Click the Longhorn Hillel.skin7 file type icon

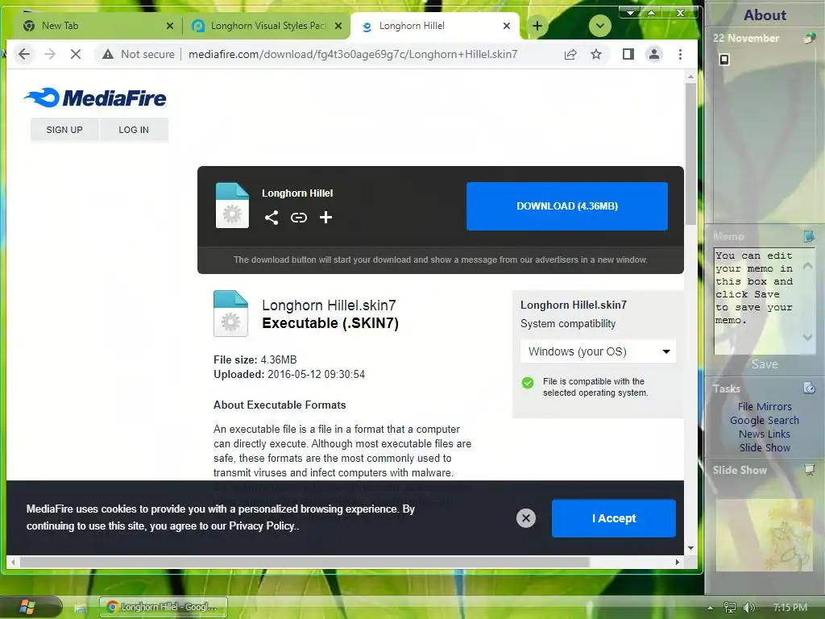click(x=230, y=314)
